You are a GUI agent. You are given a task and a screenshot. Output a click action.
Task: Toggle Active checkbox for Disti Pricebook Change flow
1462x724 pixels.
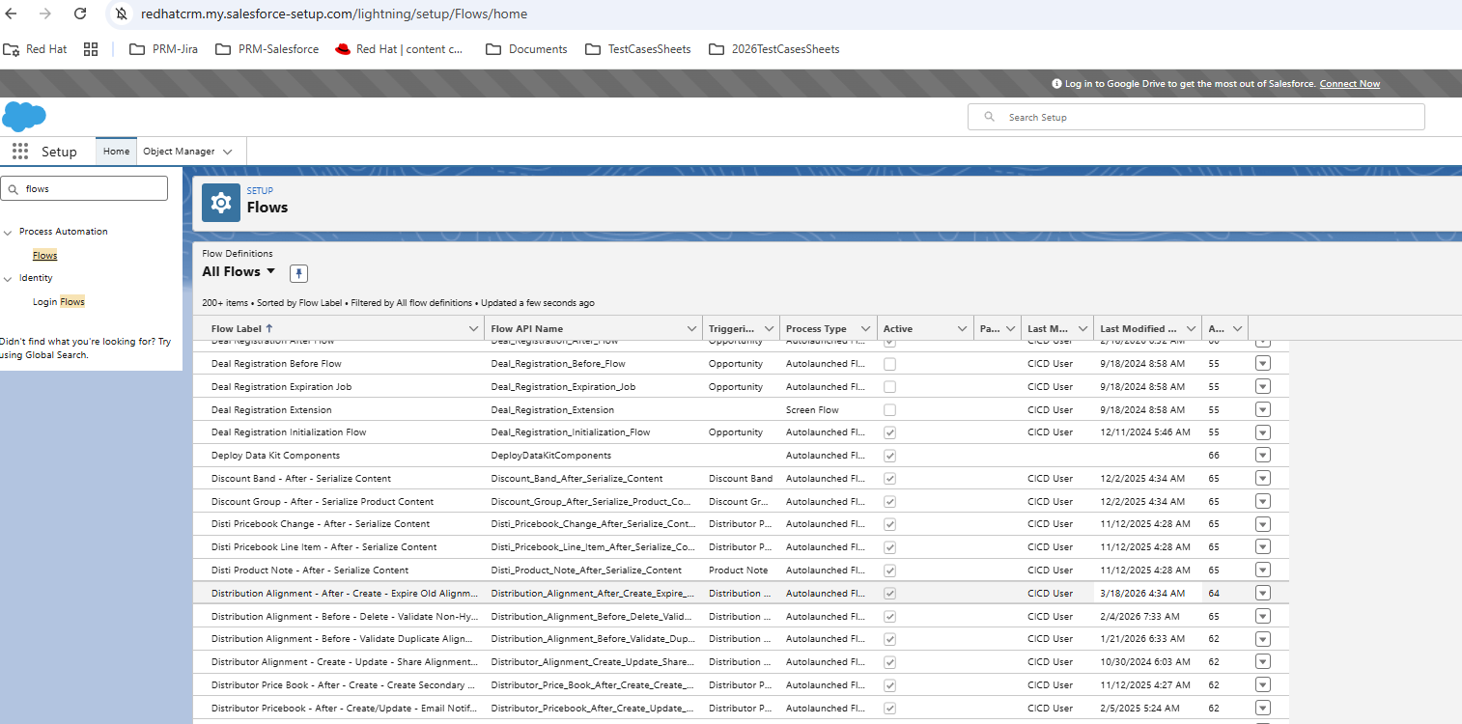[889, 524]
